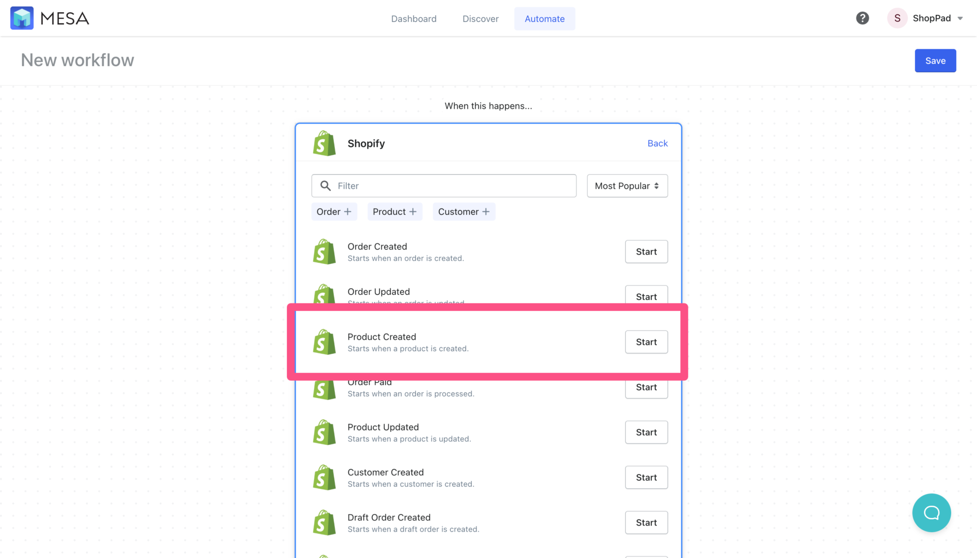977x558 pixels.
Task: Open the Most Popular sort dropdown
Action: coord(627,185)
